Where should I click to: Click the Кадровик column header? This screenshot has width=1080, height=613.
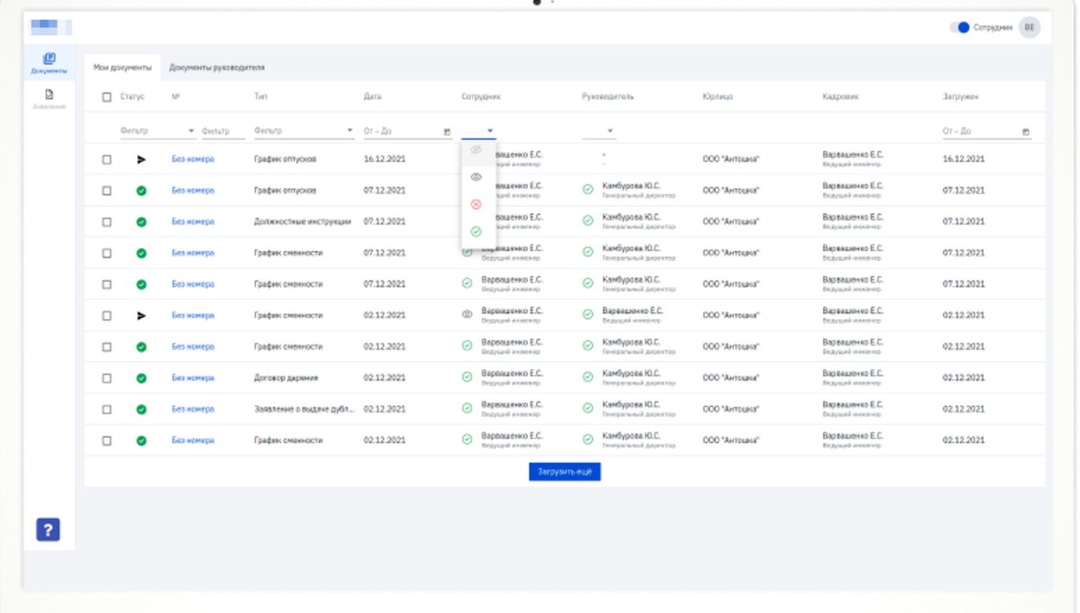click(x=840, y=97)
